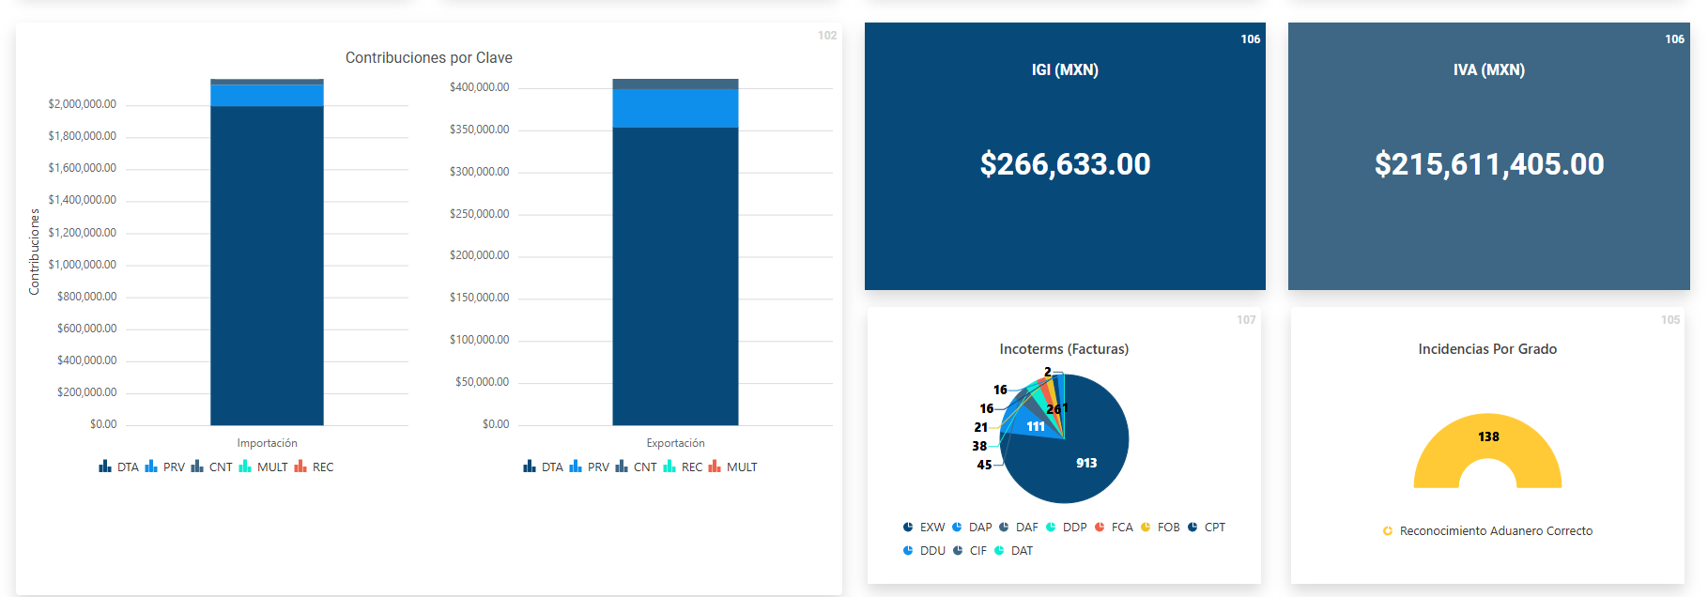
Task: Click DTA bar icon in Importación legend
Action: tap(105, 467)
